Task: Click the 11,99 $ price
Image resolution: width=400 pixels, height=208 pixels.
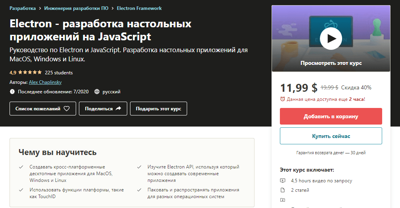Action: 299,88
